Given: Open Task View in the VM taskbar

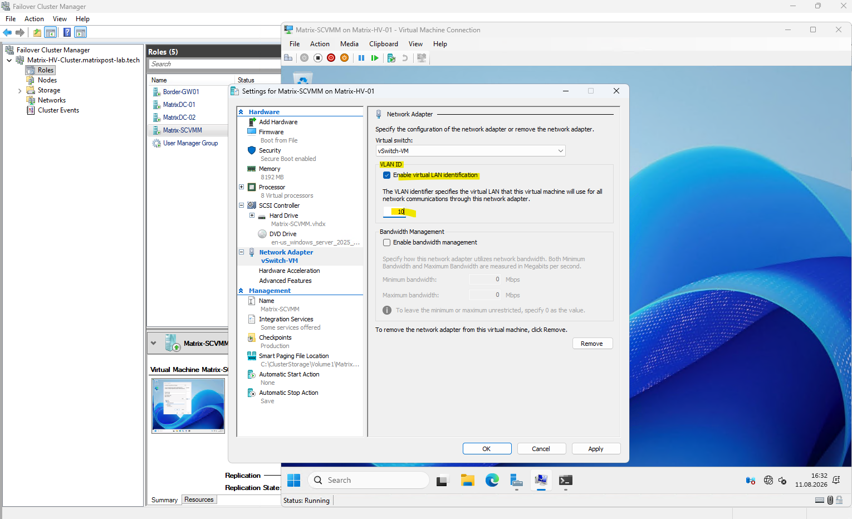Looking at the screenshot, I should point(442,480).
